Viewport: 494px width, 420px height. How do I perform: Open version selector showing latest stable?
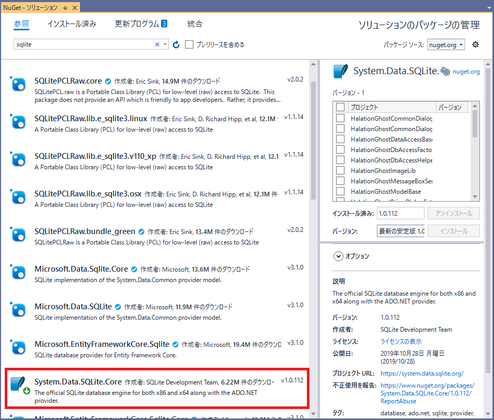point(401,231)
